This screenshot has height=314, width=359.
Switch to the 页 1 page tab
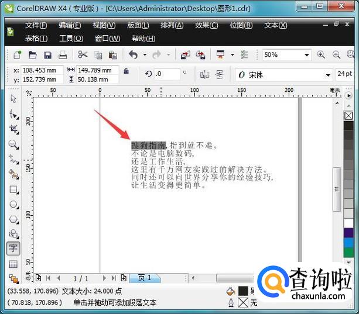(145, 278)
